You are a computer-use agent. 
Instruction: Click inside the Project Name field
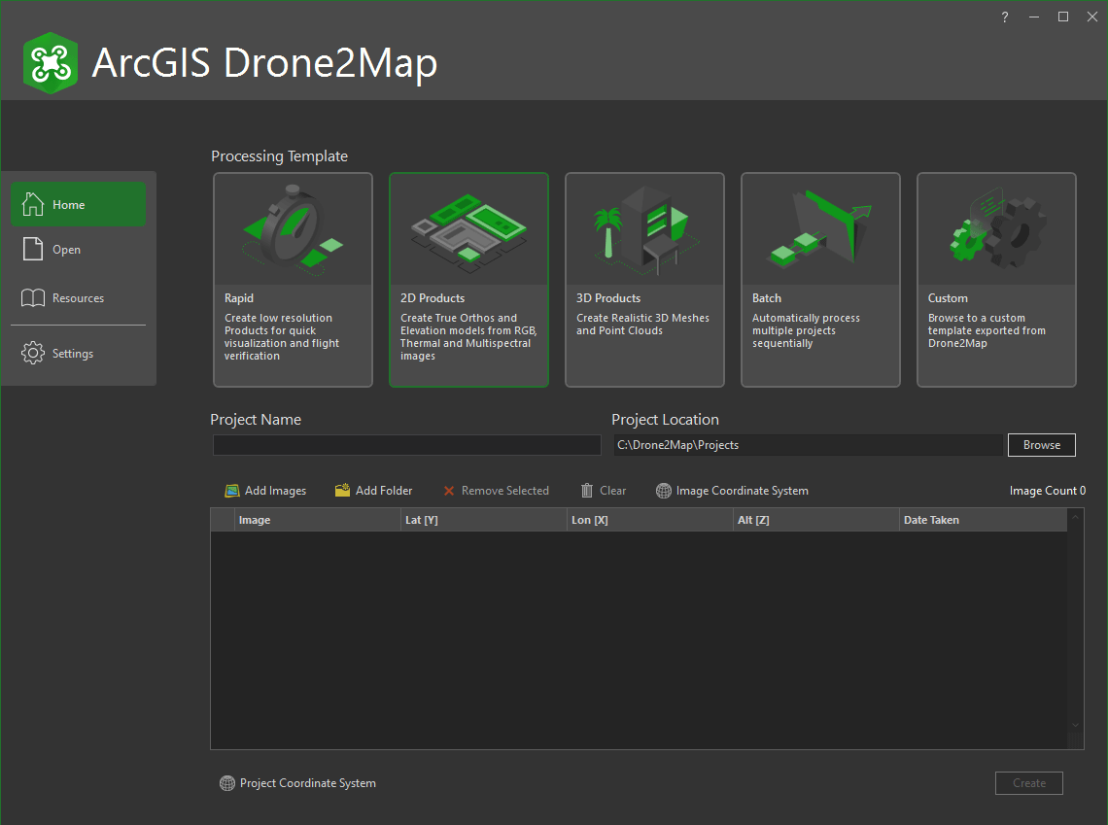point(406,445)
